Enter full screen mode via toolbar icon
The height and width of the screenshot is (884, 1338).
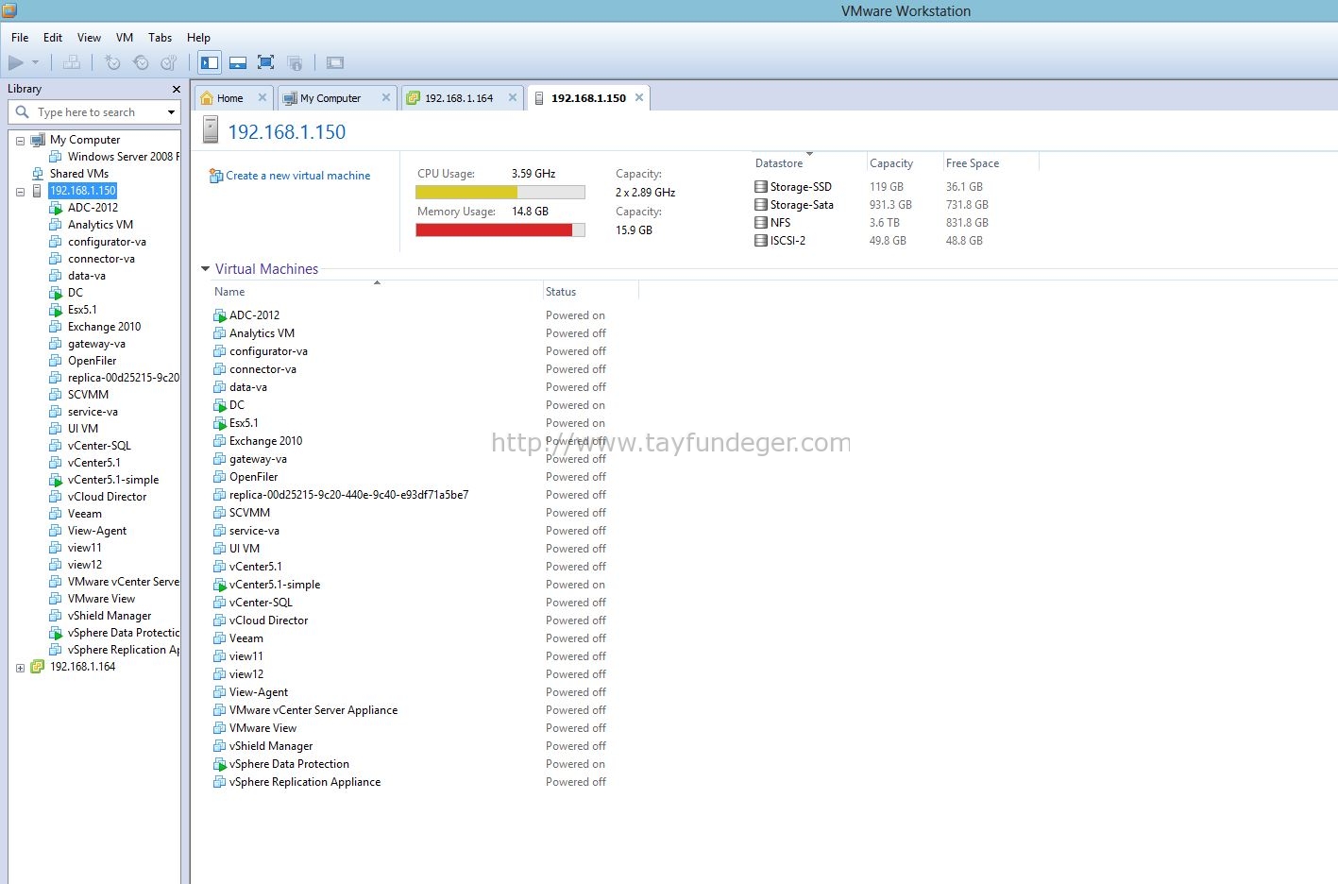coord(266,63)
